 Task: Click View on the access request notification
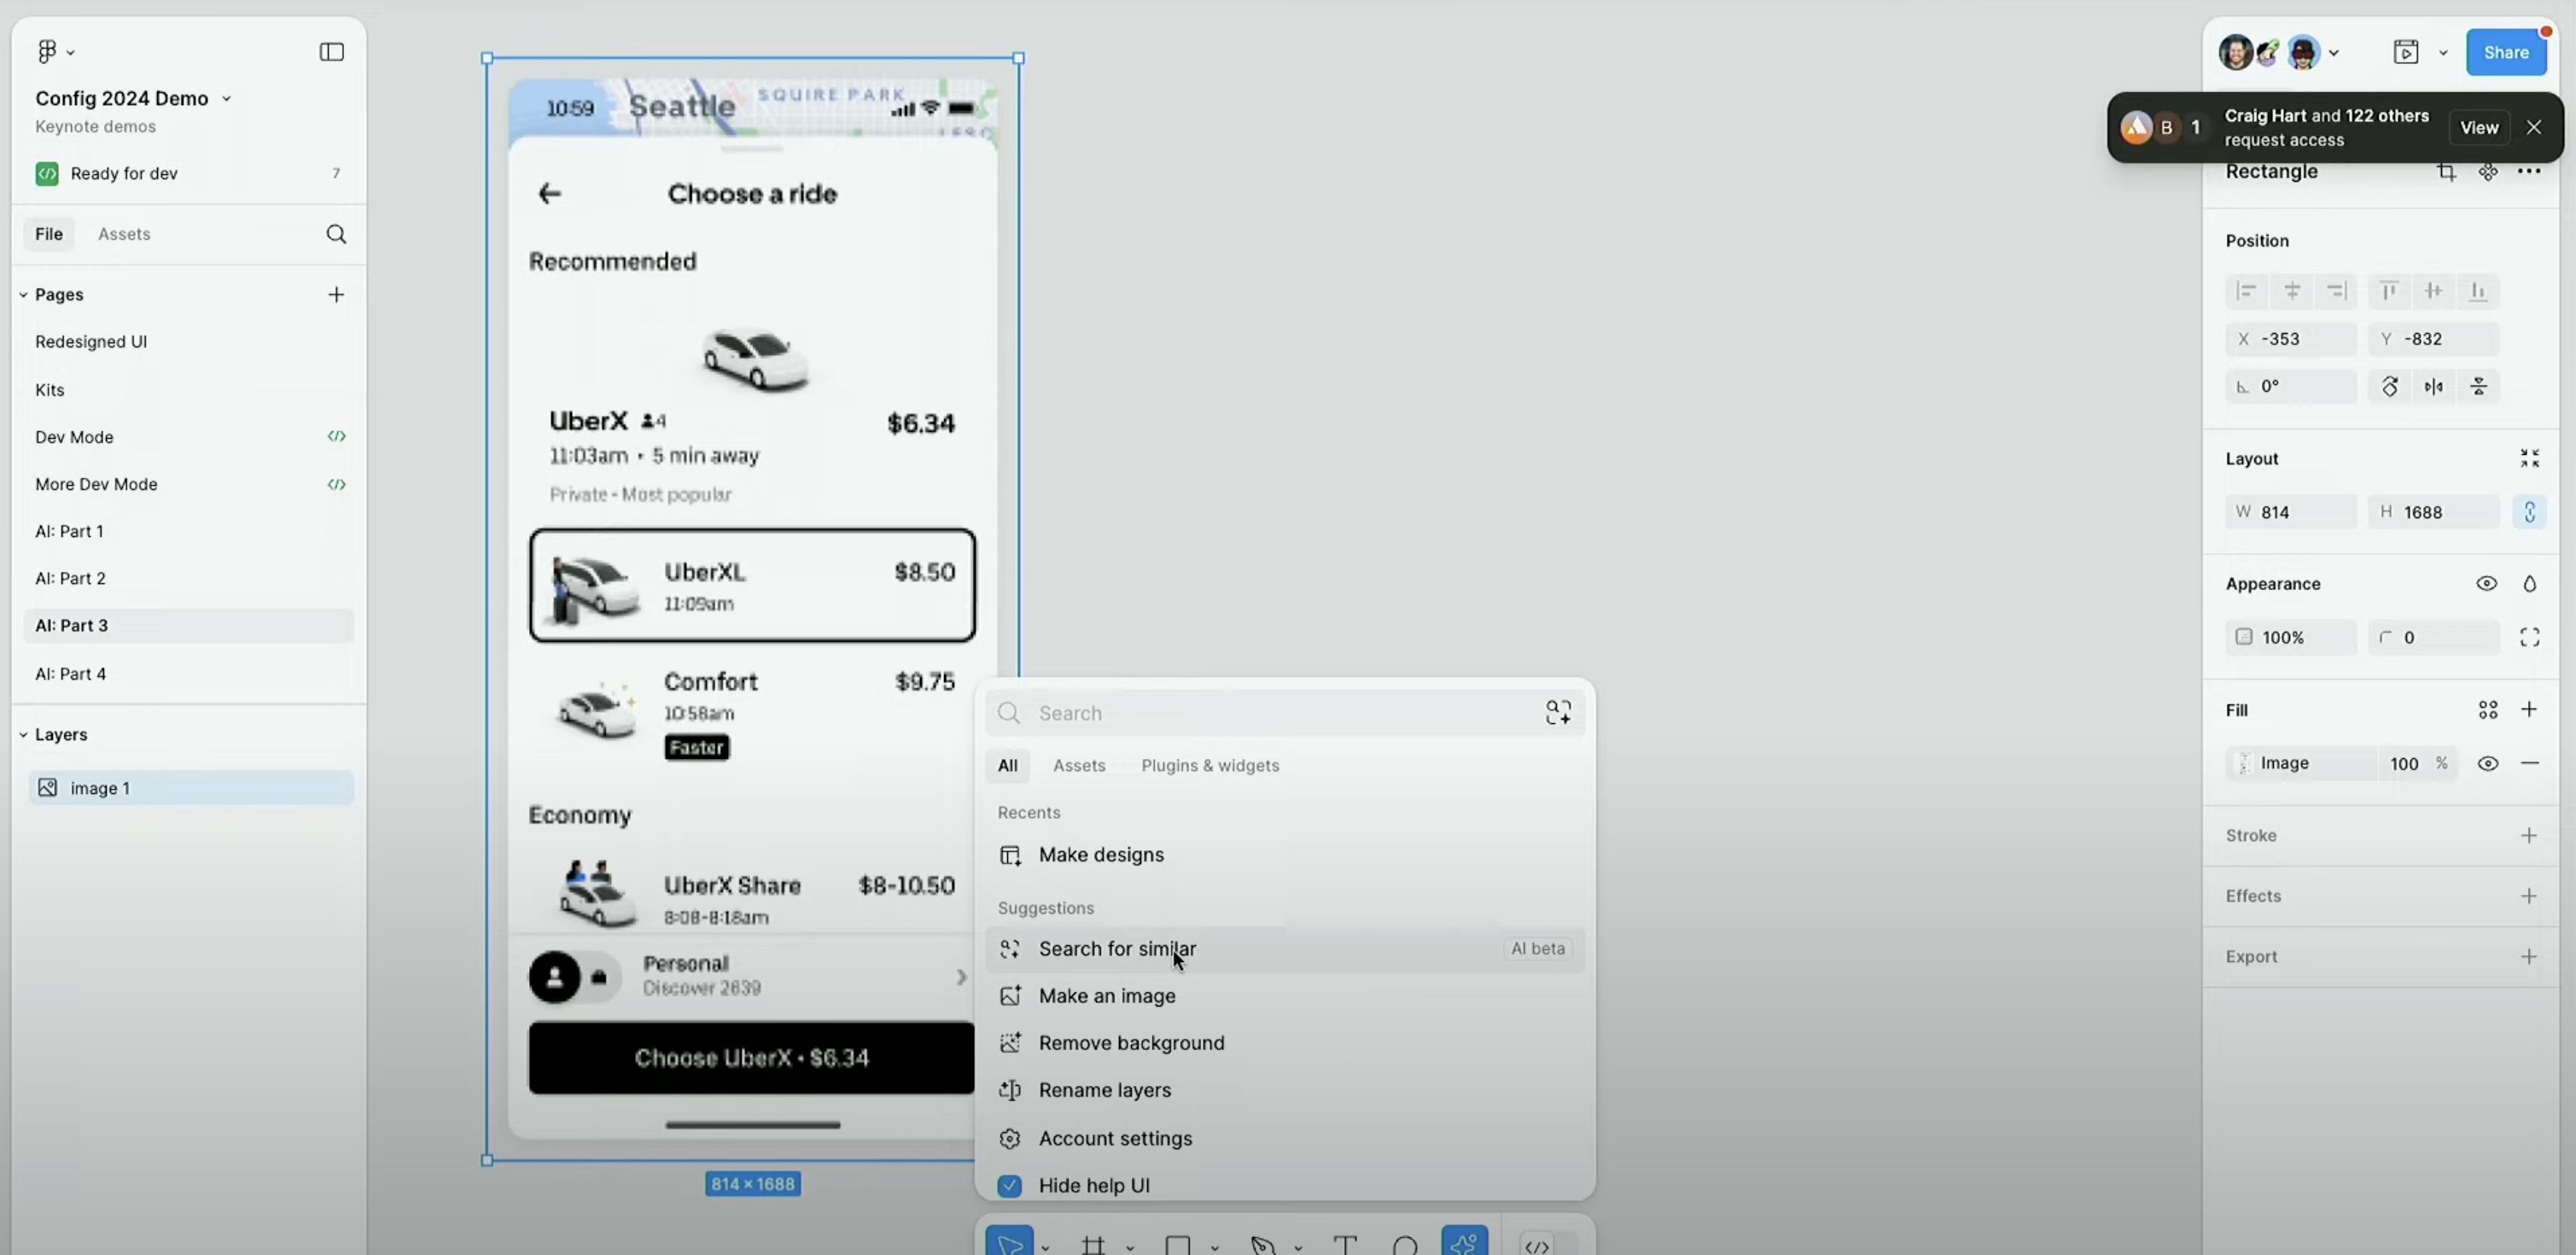pyautogui.click(x=2478, y=128)
